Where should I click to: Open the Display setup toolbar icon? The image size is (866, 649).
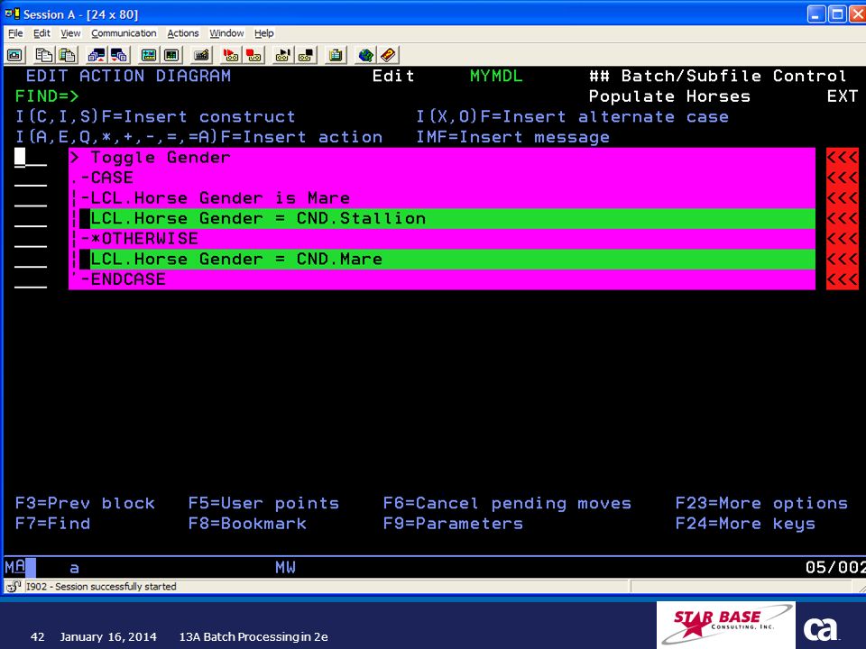pyautogui.click(x=149, y=55)
